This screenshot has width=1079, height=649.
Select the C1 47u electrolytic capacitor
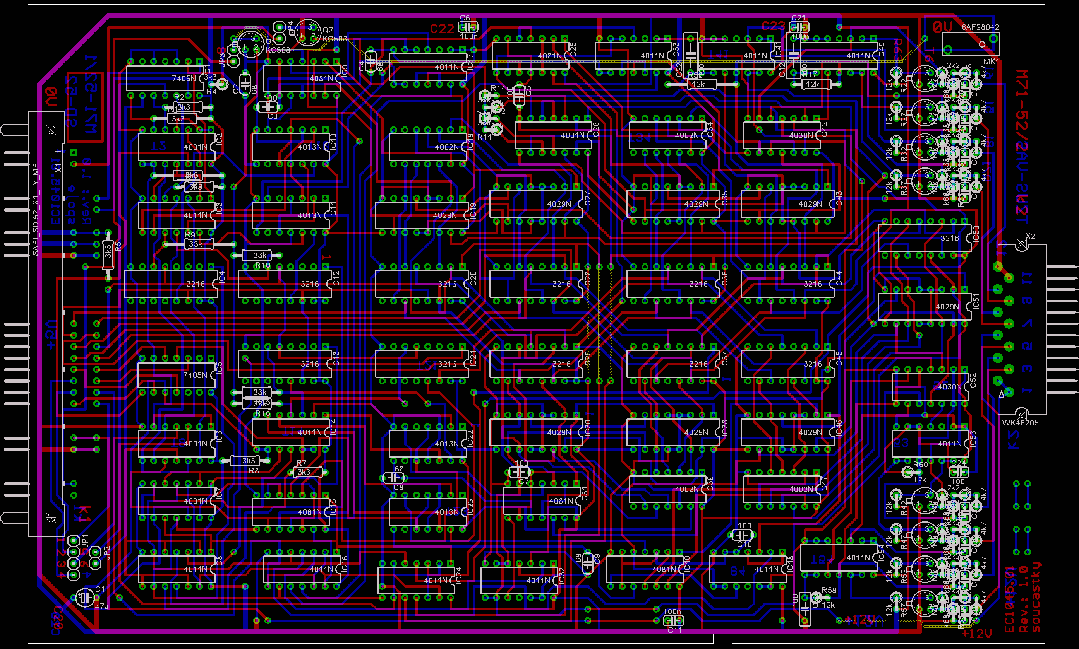point(85,598)
